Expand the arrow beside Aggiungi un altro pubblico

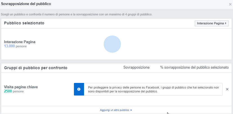coord(131,110)
